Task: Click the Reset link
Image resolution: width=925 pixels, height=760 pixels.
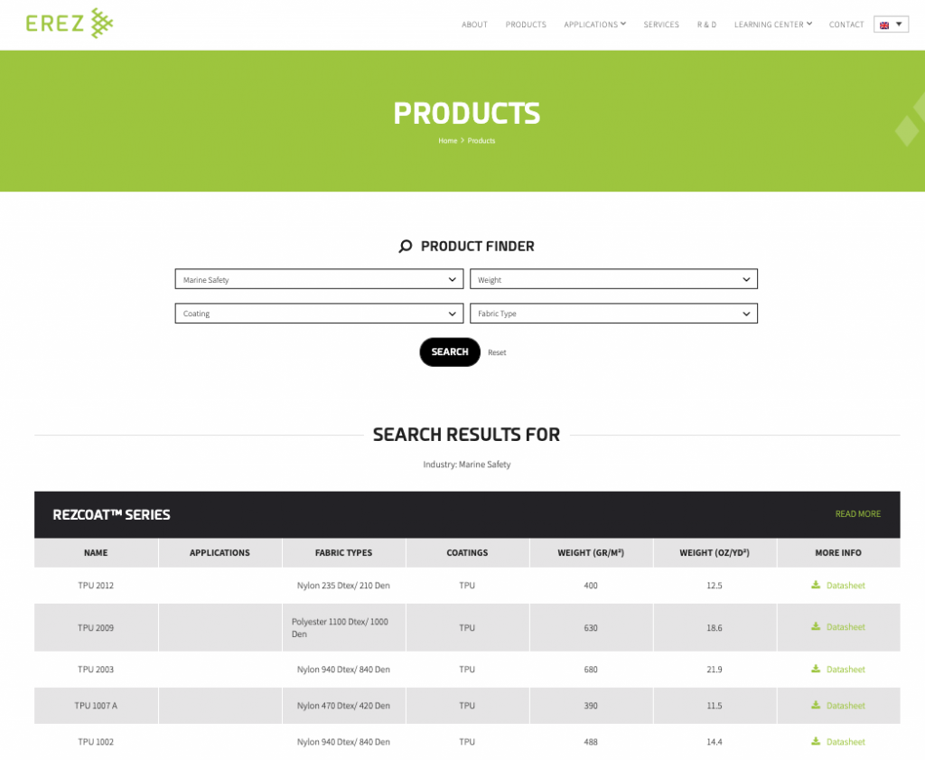Action: point(497,352)
